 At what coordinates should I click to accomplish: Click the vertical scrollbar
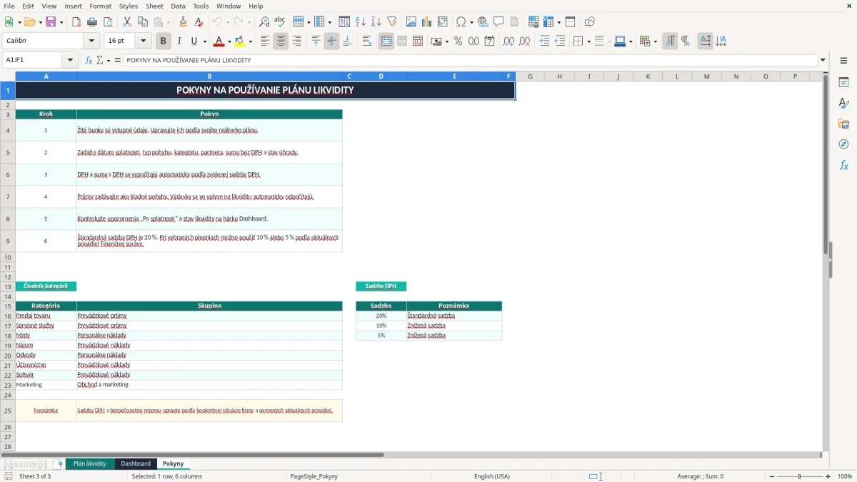(826, 261)
